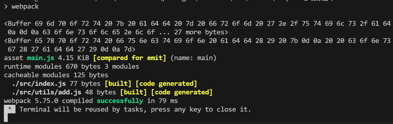Click the terminal cursor block
The image size is (393, 124).
(6, 118)
